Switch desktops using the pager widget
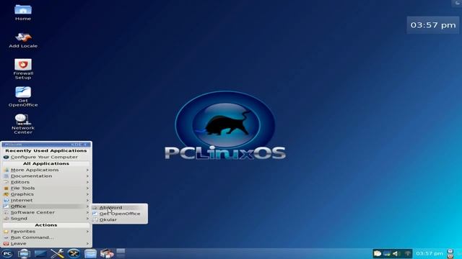 [x=121, y=253]
